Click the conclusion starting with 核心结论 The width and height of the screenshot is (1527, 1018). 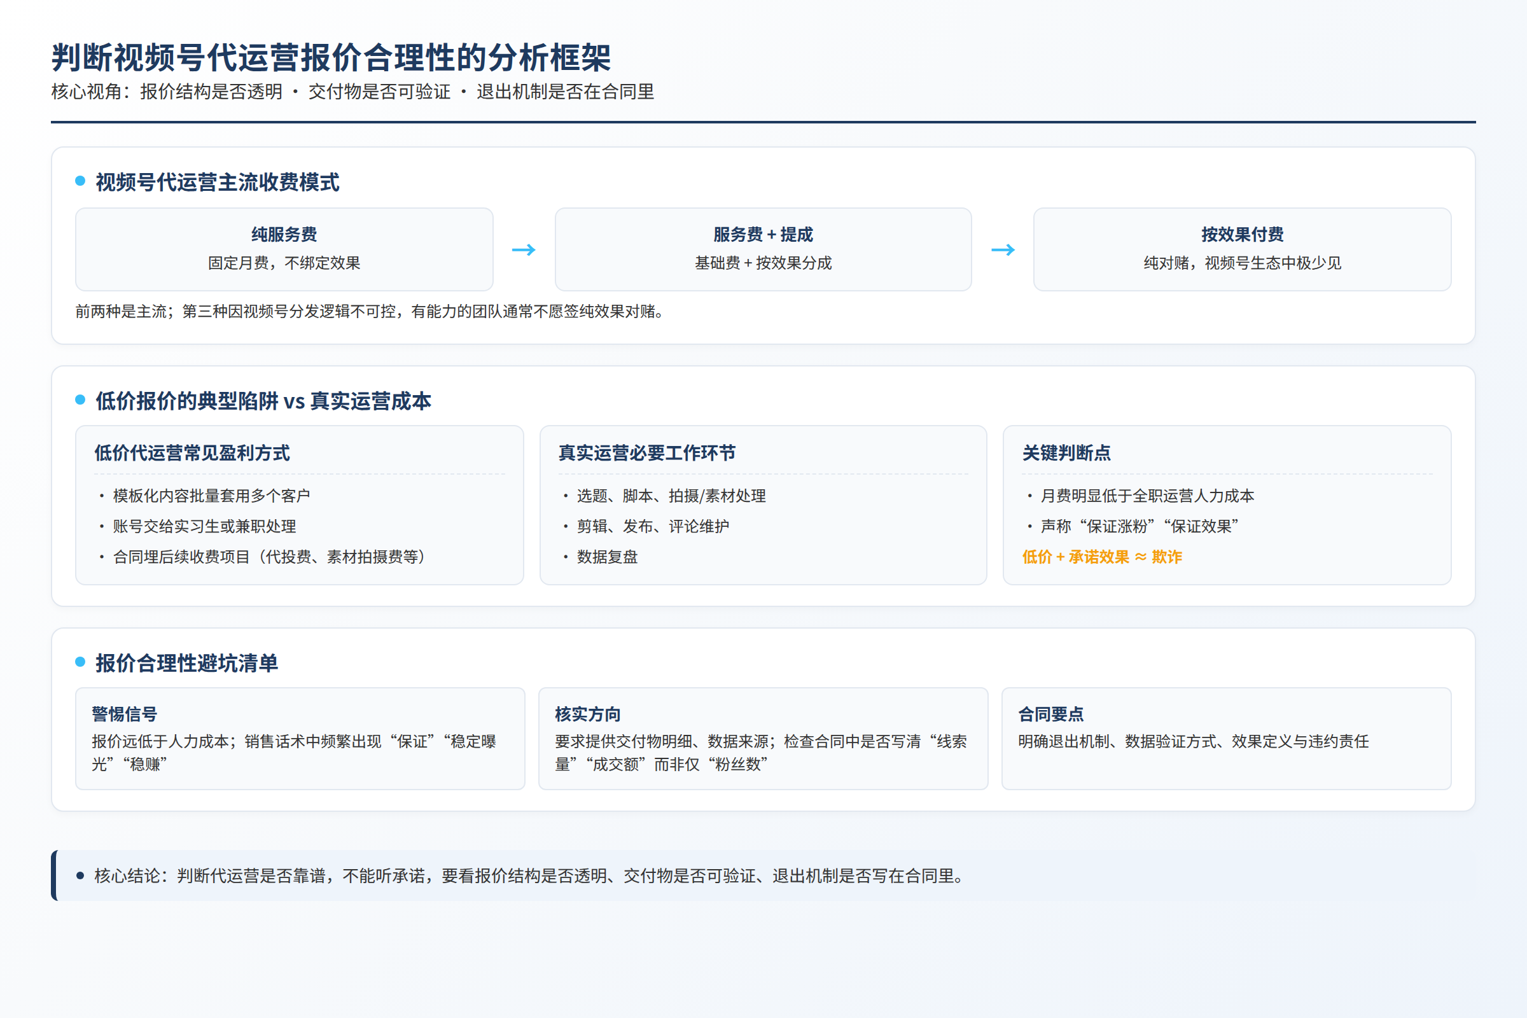(x=531, y=876)
